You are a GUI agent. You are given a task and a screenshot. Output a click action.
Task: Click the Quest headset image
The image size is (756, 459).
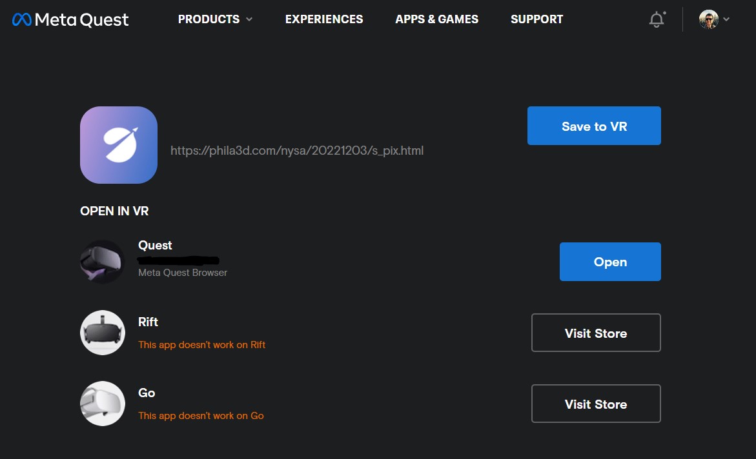(102, 262)
